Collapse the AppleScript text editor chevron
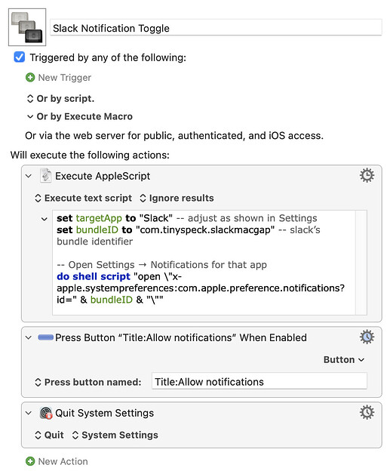The image size is (390, 474). pos(45,219)
